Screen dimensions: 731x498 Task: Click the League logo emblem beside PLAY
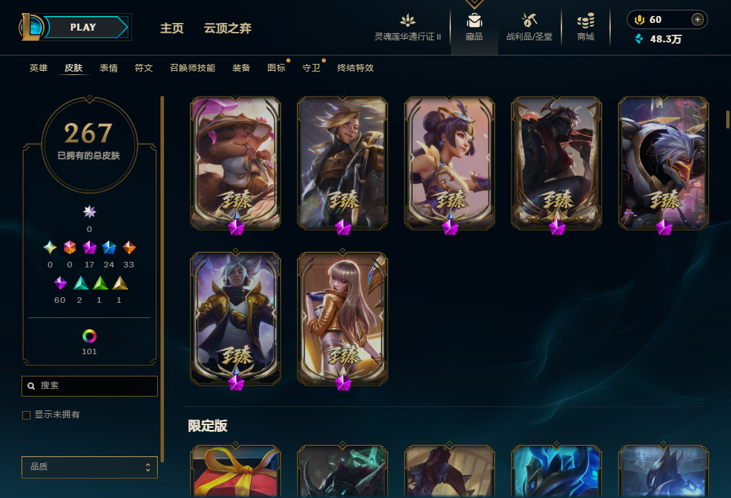(x=31, y=27)
